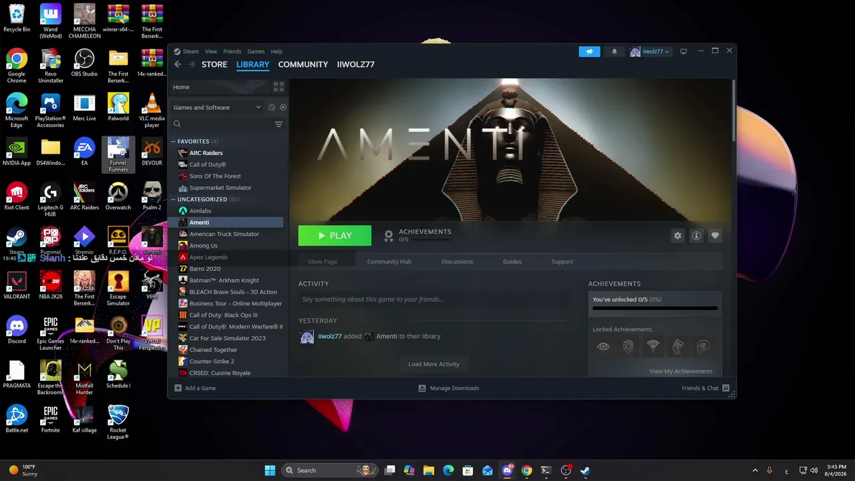Viewport: 855px width, 481px height.
Task: Click the Add a Game plus icon
Action: pos(178,388)
